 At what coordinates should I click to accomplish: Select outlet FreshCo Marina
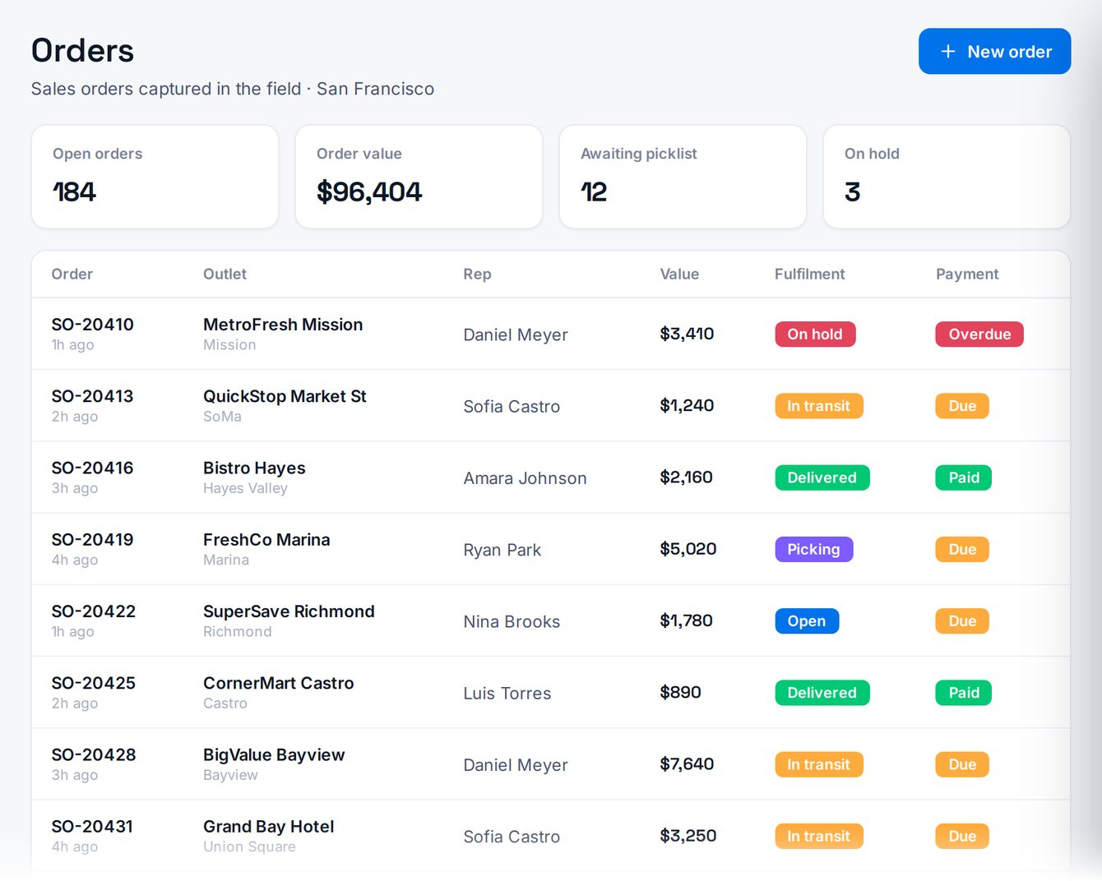(266, 540)
